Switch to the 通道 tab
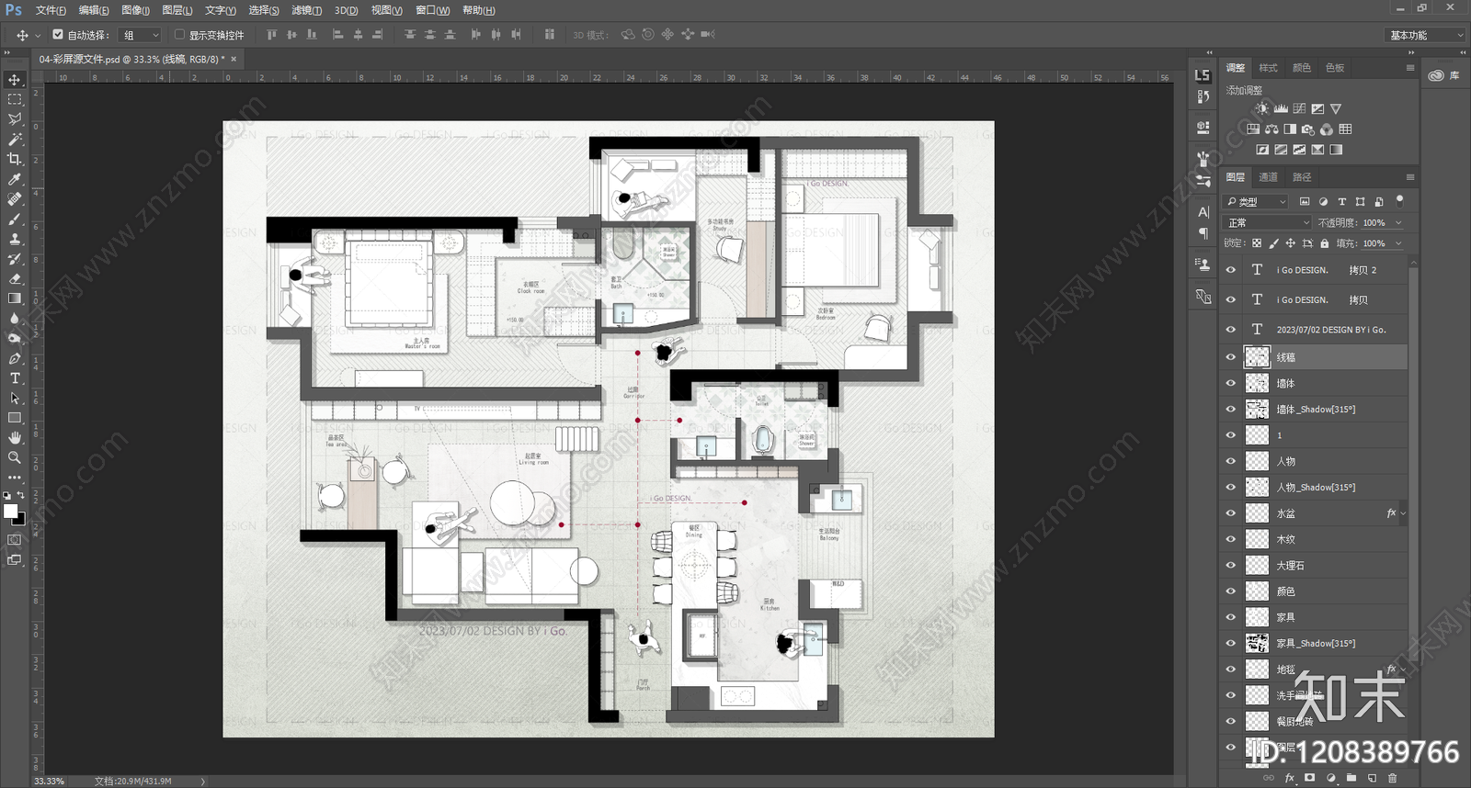 (1268, 177)
